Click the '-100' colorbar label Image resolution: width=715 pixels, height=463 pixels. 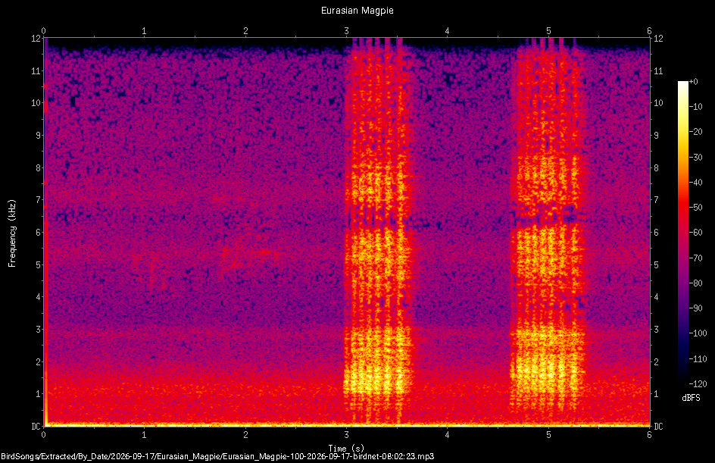[x=698, y=333]
